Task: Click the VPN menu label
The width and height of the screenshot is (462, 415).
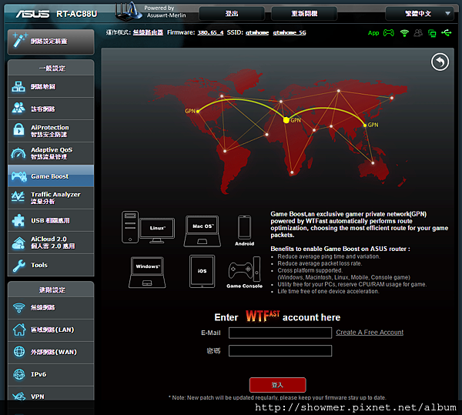Action: click(x=38, y=397)
